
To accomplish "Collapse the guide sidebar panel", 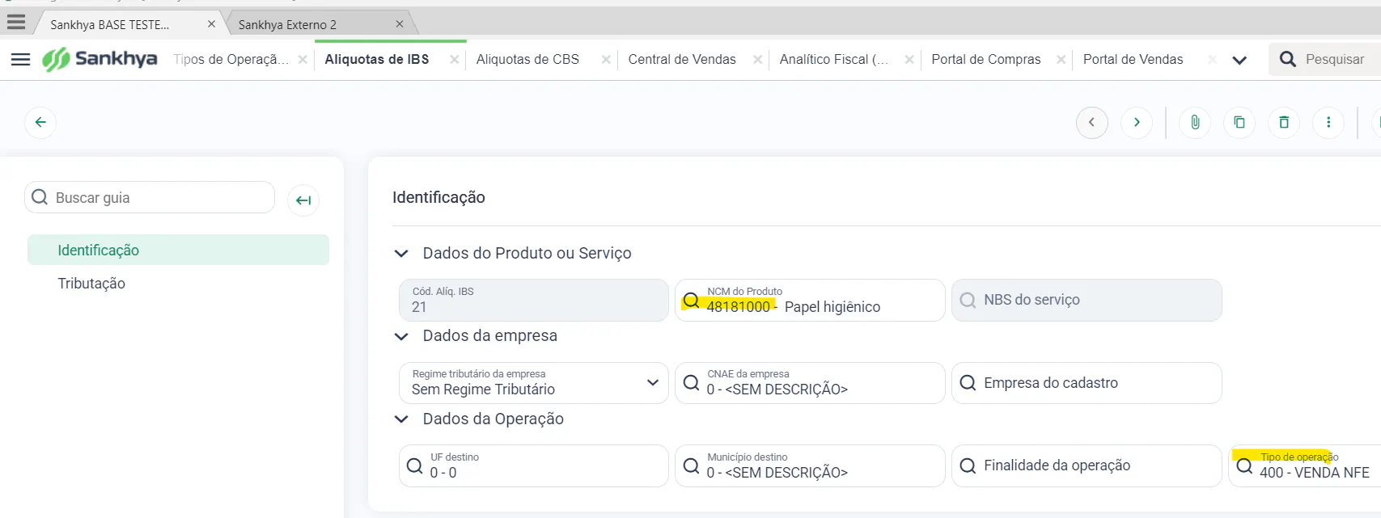I will pyautogui.click(x=303, y=200).
